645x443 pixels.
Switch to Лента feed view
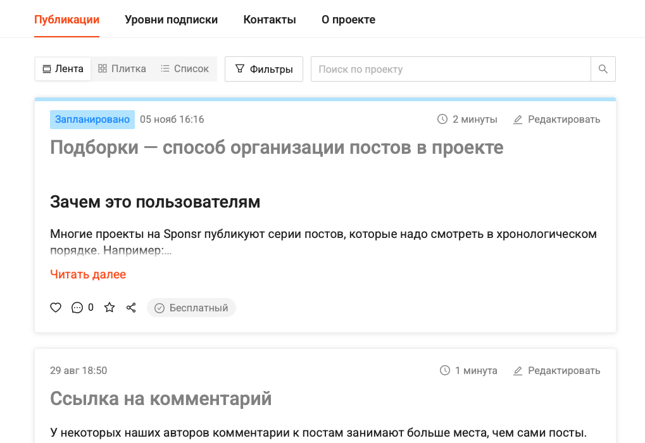coord(63,69)
